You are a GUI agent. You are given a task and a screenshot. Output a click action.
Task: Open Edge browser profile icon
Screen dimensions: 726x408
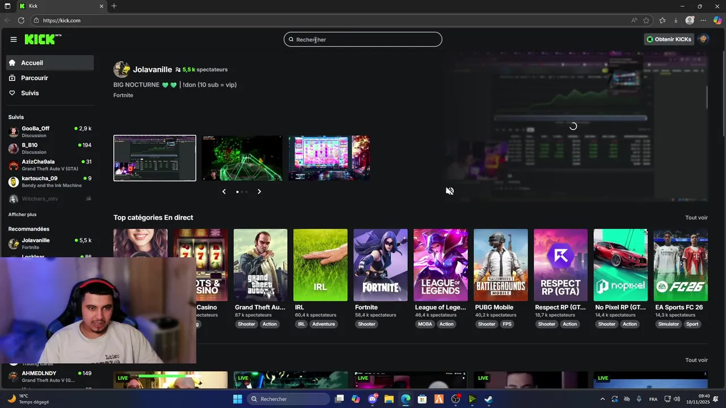(690, 20)
